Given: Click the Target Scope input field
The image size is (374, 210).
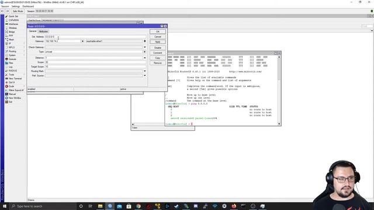Looking at the screenshot, I should click(x=95, y=66).
